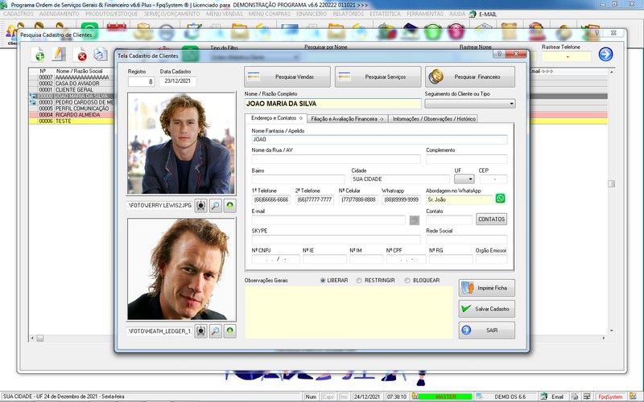
Task: Click scroll down arrow of client list
Action: [612, 330]
